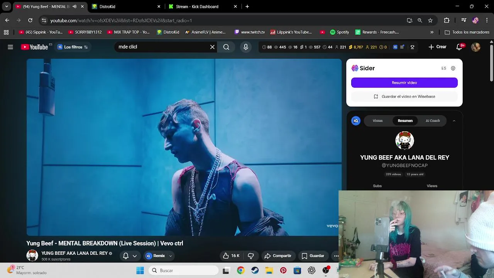Mute the tab via speaker icon
494x278 pixels.
coord(74,7)
